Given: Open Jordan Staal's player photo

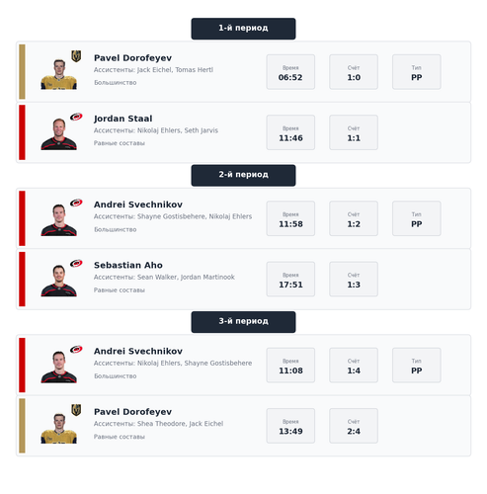Looking at the screenshot, I should [x=59, y=134].
